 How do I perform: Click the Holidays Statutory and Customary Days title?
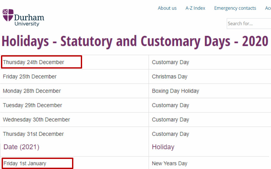(135, 41)
